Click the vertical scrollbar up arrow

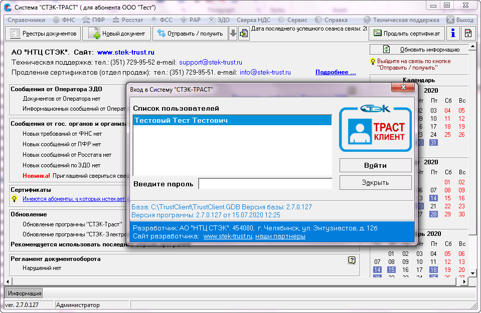(472, 47)
